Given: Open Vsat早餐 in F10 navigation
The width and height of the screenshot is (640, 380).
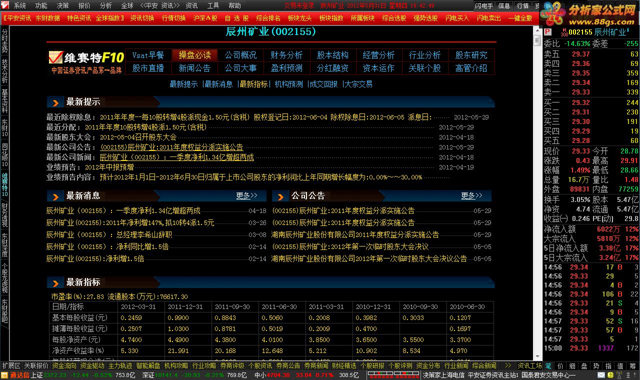Looking at the screenshot, I should [148, 55].
